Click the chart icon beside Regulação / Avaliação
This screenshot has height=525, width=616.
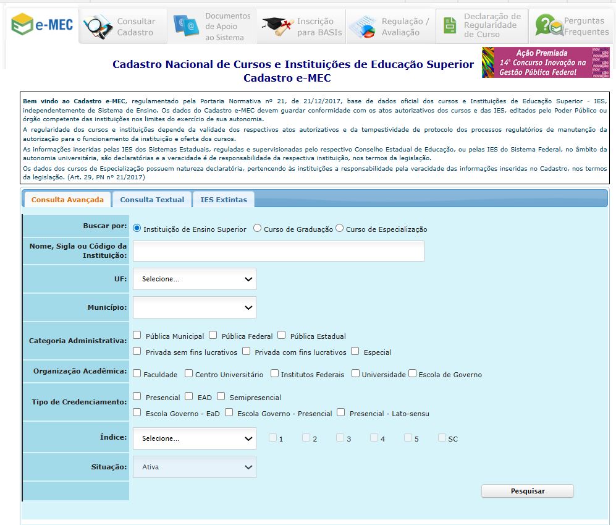(x=362, y=27)
